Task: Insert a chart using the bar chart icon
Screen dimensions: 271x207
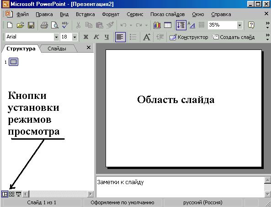Action: (157, 25)
